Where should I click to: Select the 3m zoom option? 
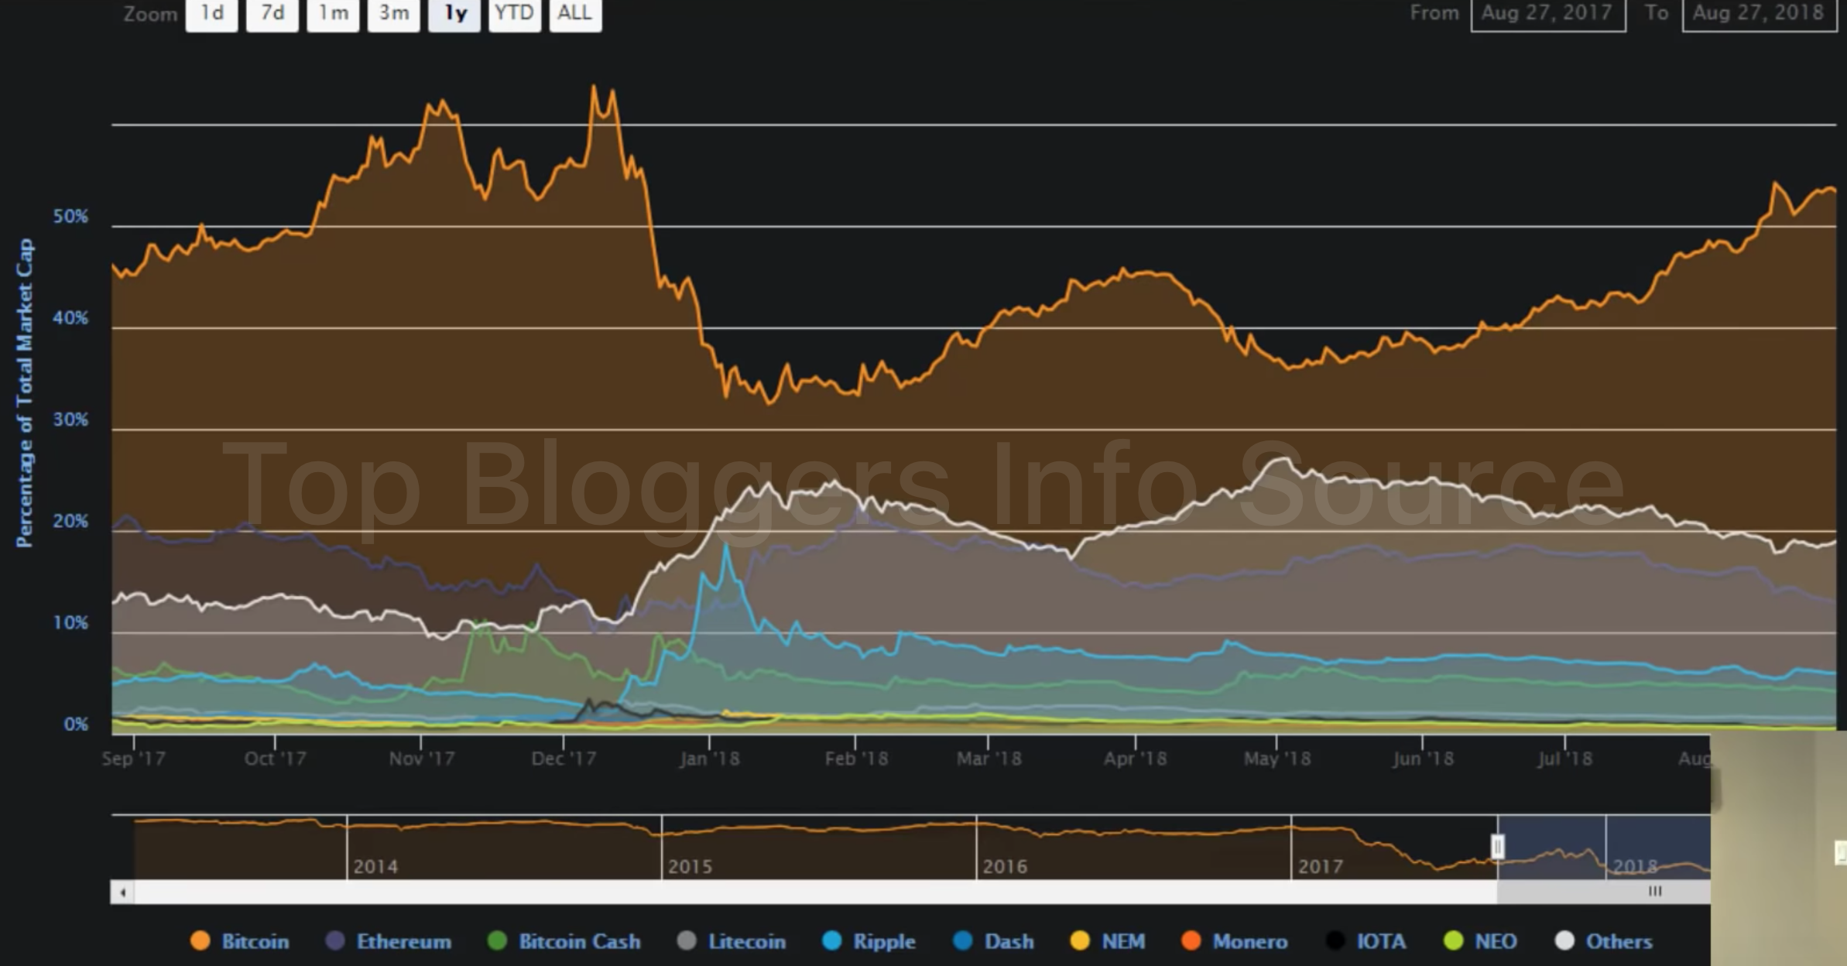(x=393, y=13)
